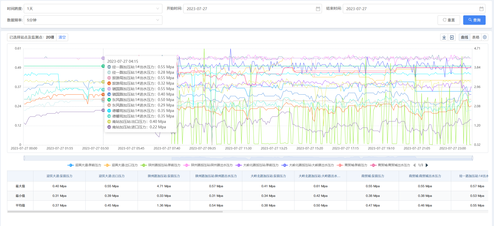The image size is (494, 226).
Task: Open chart settings gear icon
Action: tap(485, 37)
